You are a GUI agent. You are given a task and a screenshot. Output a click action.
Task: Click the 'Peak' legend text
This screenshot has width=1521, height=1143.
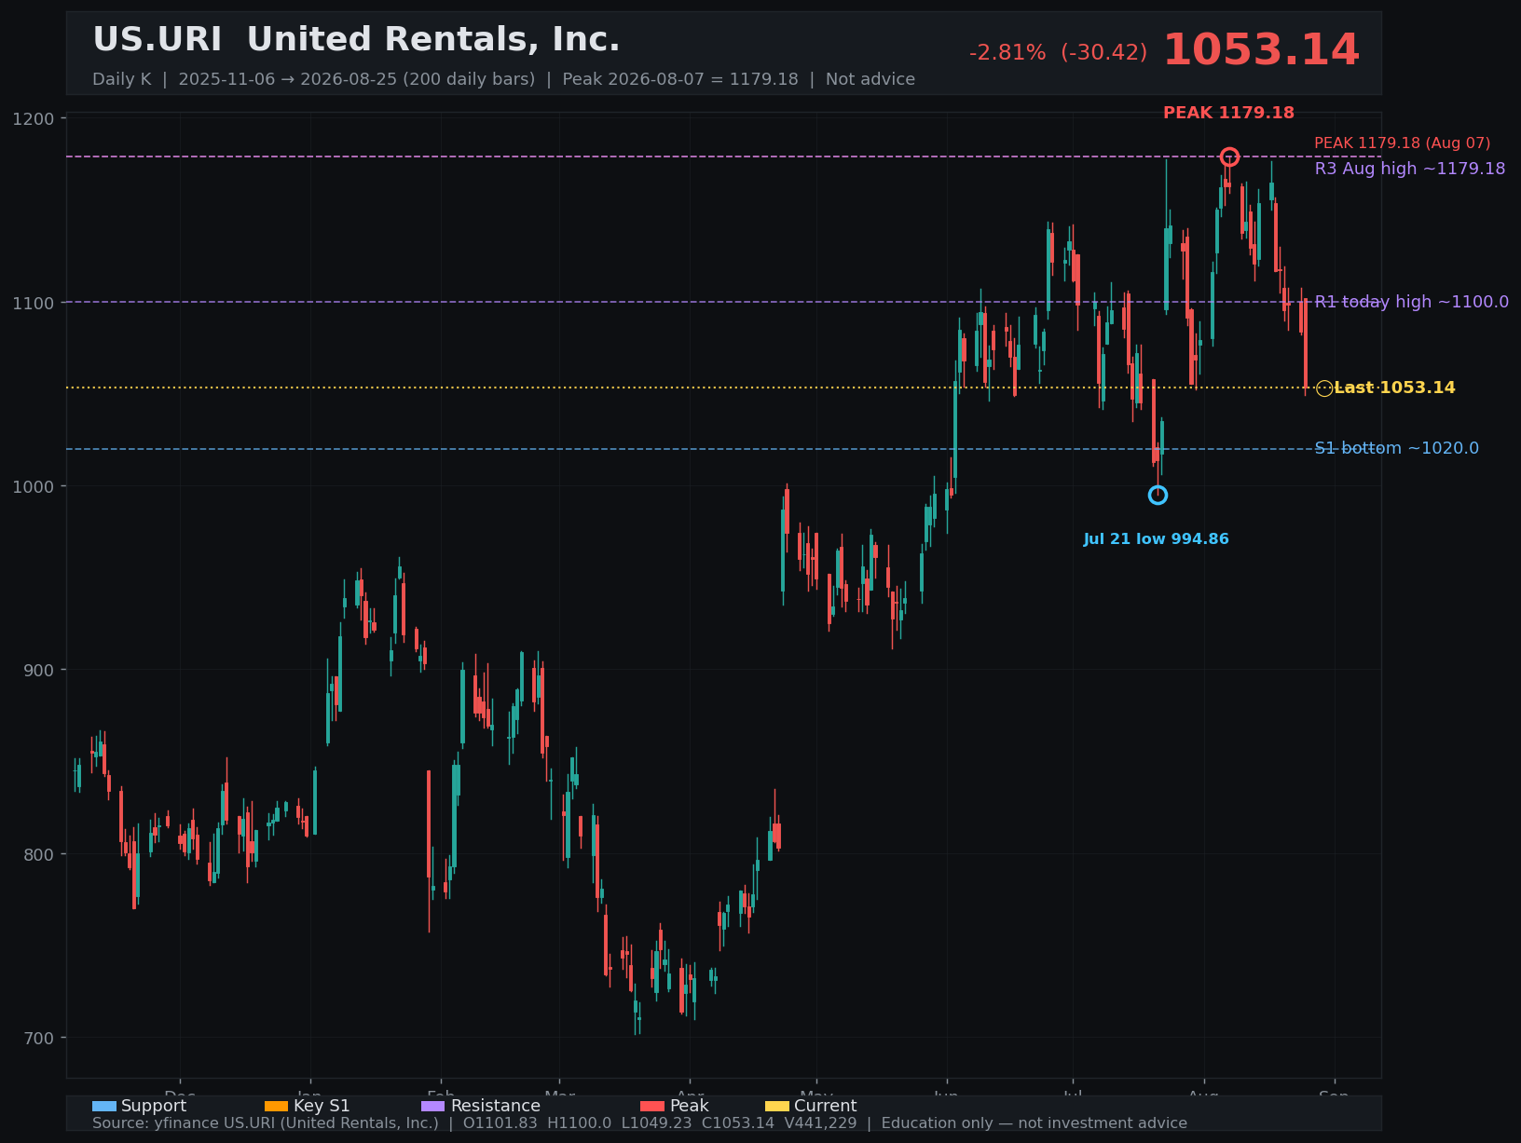tap(689, 1106)
